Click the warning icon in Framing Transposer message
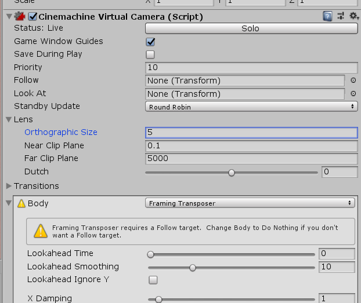361x303 pixels. click(x=40, y=231)
